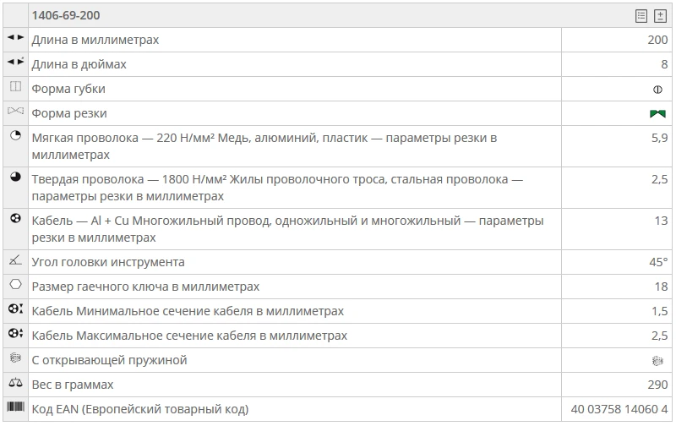Click the weight scales icon

[15, 383]
